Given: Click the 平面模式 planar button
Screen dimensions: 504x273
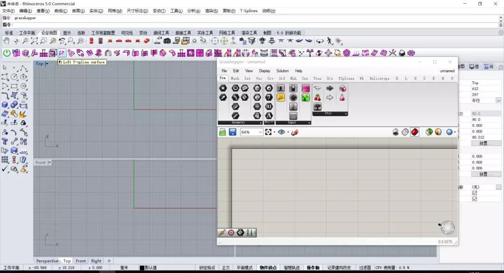Looking at the screenshot, I should (245, 267).
